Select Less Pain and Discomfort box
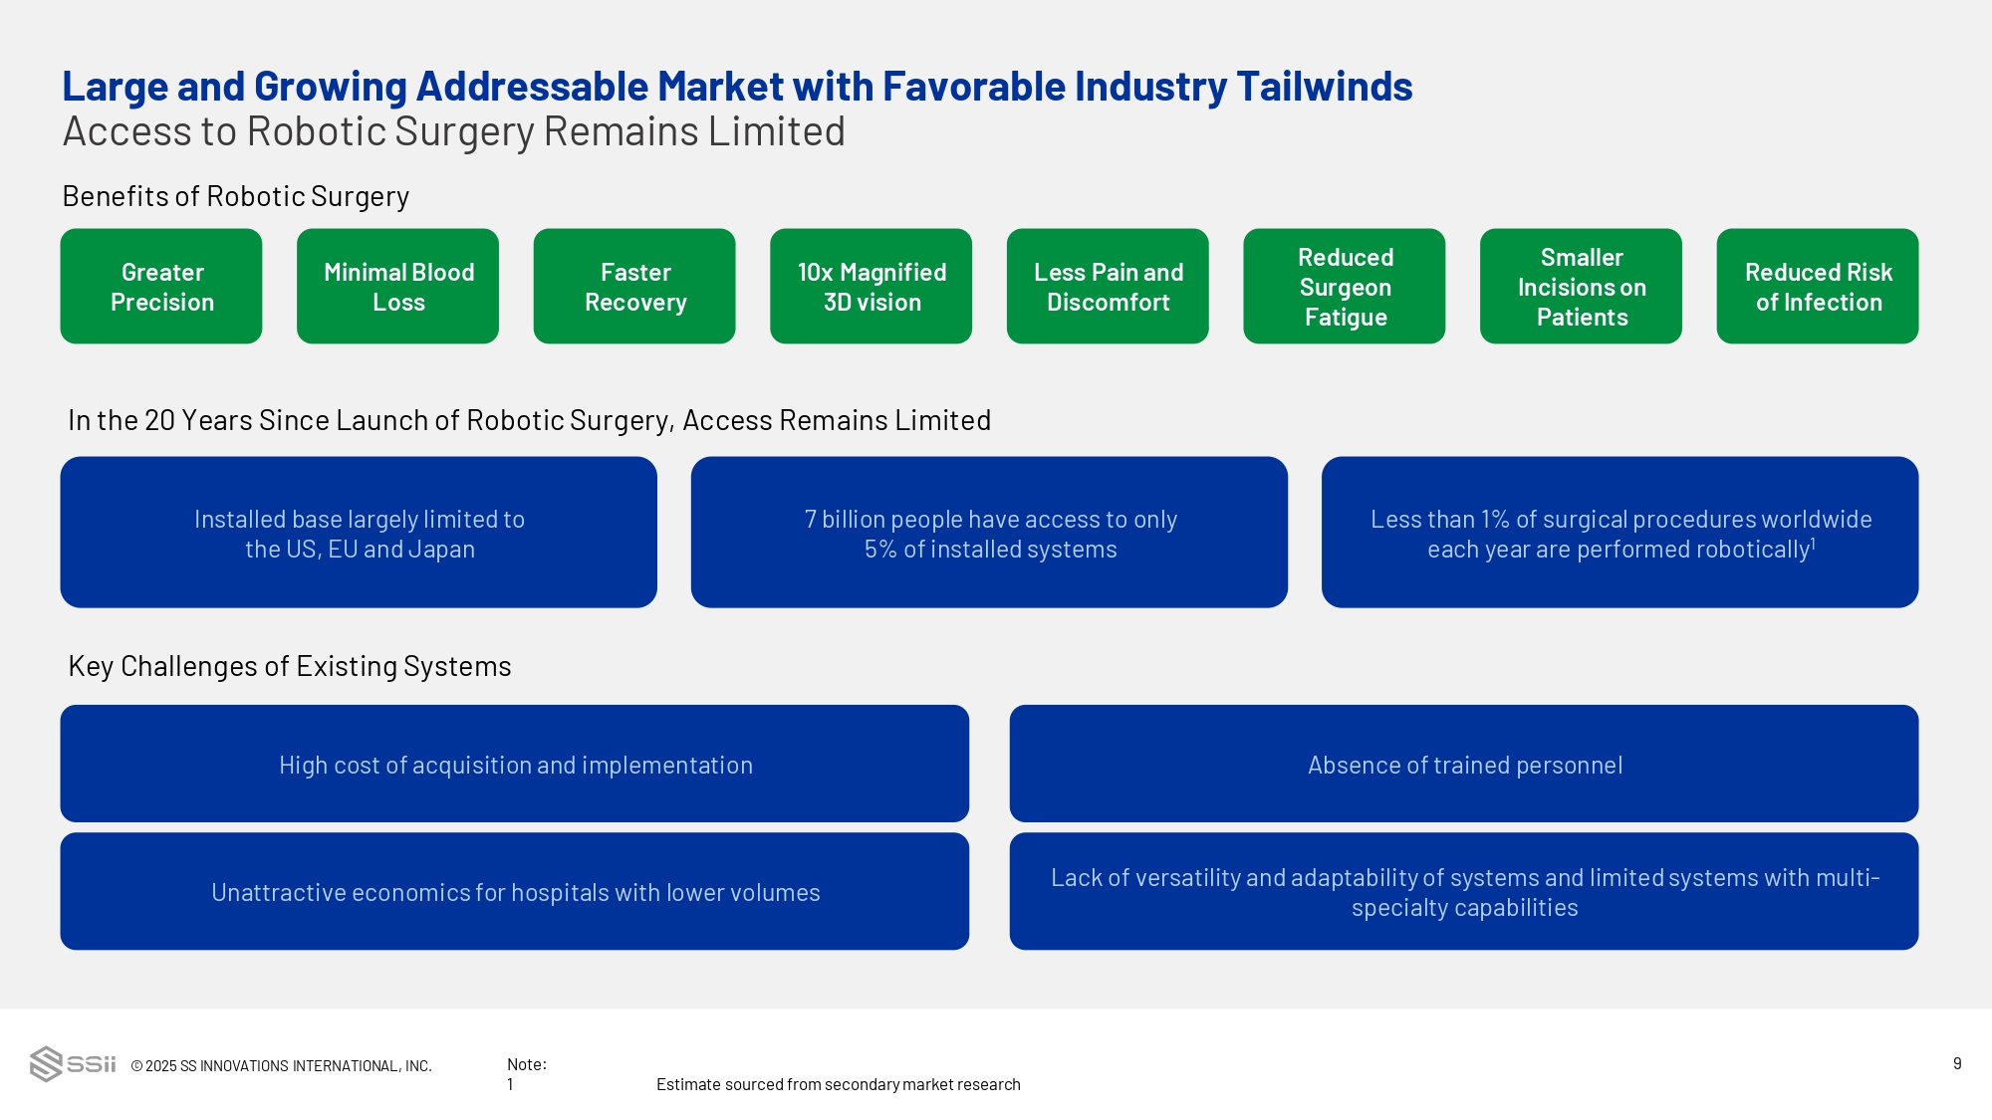The height and width of the screenshot is (1120, 1992). 1108,287
